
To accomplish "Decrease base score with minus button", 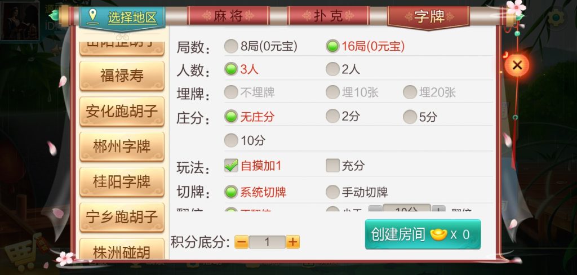I will pyautogui.click(x=241, y=242).
